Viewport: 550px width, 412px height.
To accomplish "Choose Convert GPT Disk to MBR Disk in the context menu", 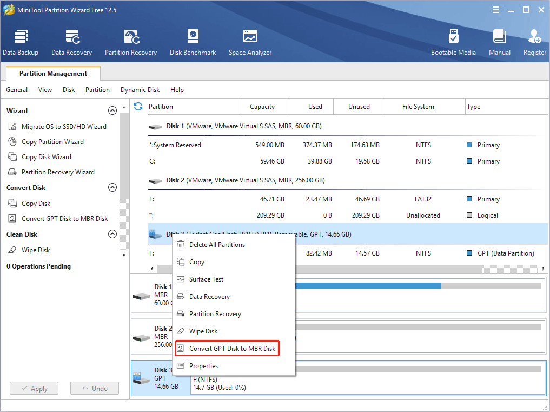I will (x=227, y=349).
